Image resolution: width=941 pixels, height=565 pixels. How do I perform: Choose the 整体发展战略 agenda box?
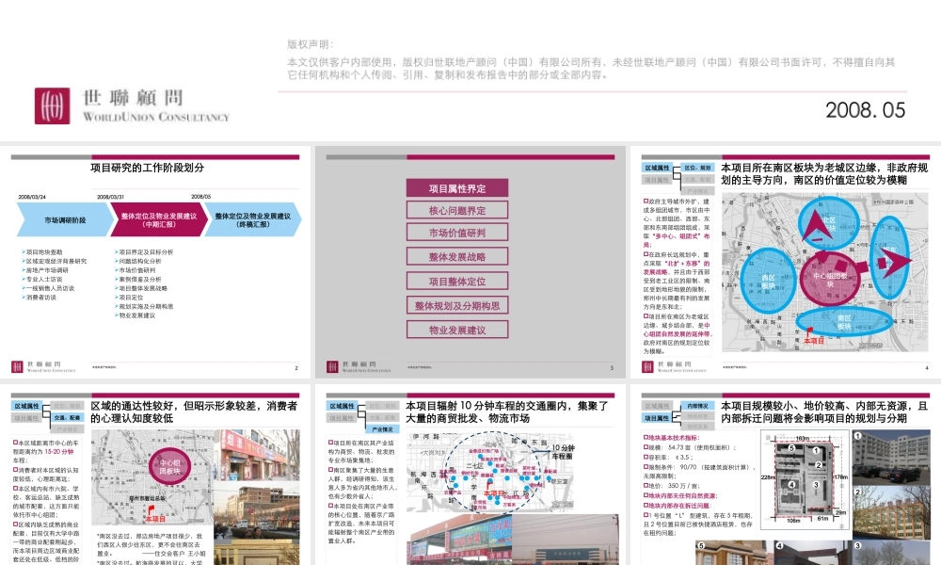coord(457,256)
